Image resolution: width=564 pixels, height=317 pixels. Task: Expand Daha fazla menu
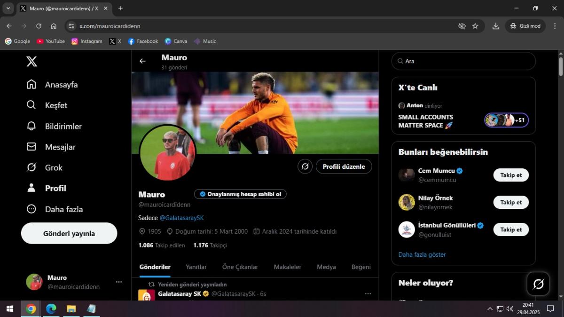pos(55,209)
